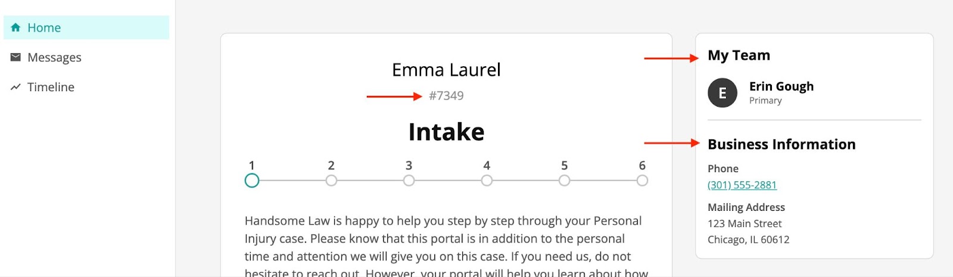Image resolution: width=953 pixels, height=277 pixels.
Task: Click the Emma Laurel client name
Action: pos(446,70)
